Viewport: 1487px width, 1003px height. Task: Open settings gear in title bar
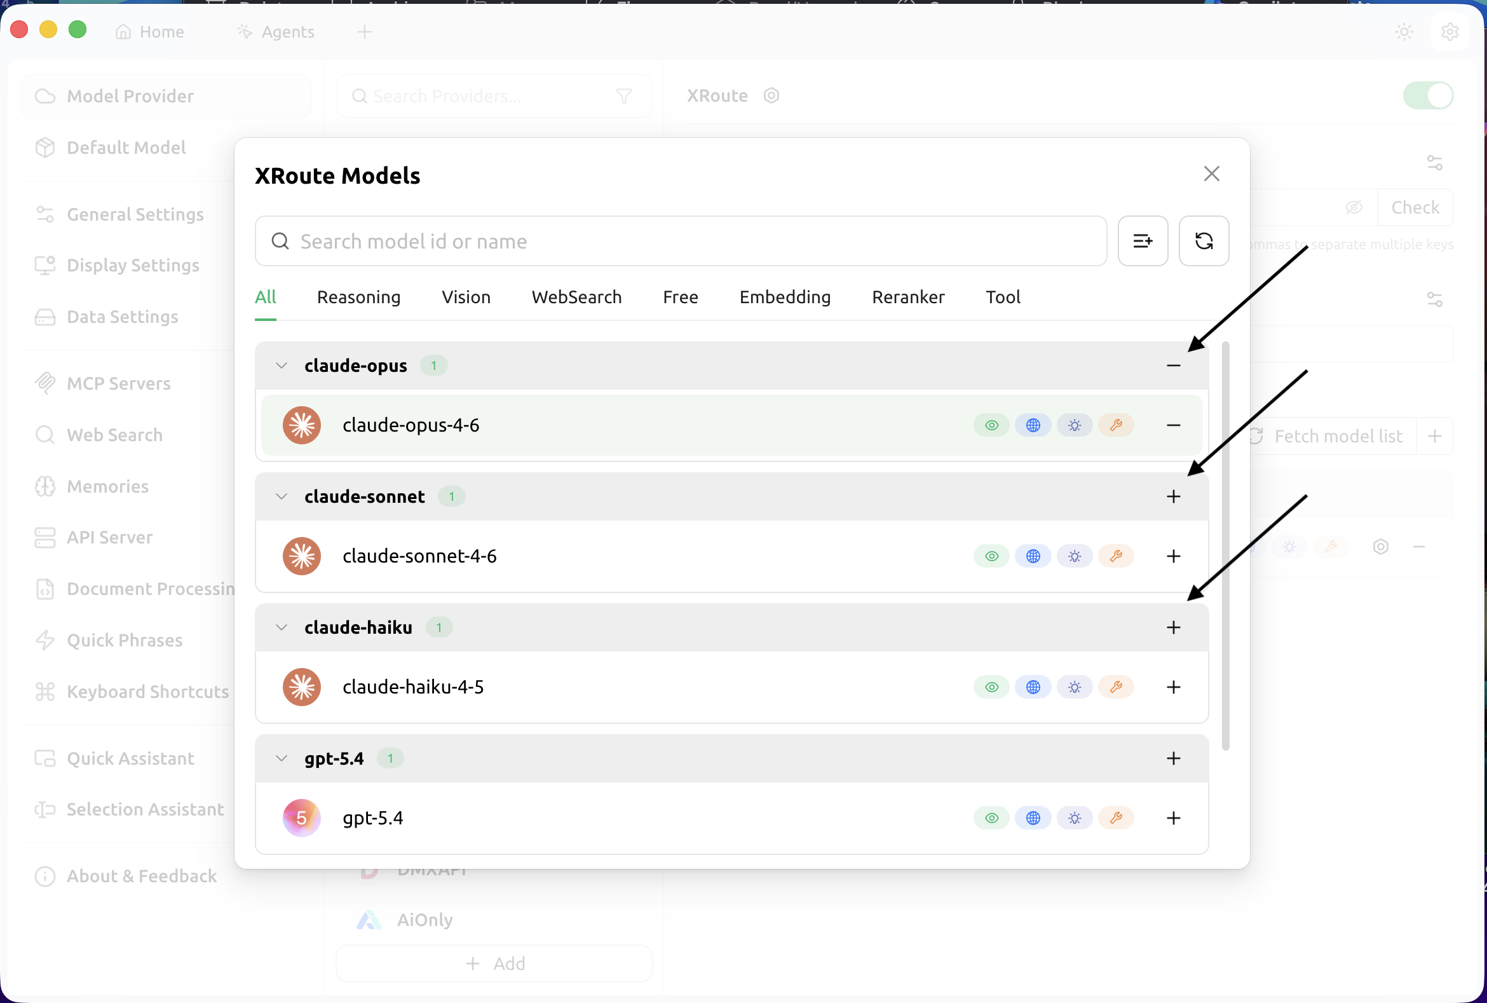(x=1450, y=32)
